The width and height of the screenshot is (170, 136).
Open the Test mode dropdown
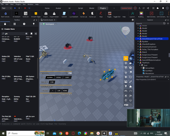click(6, 8)
